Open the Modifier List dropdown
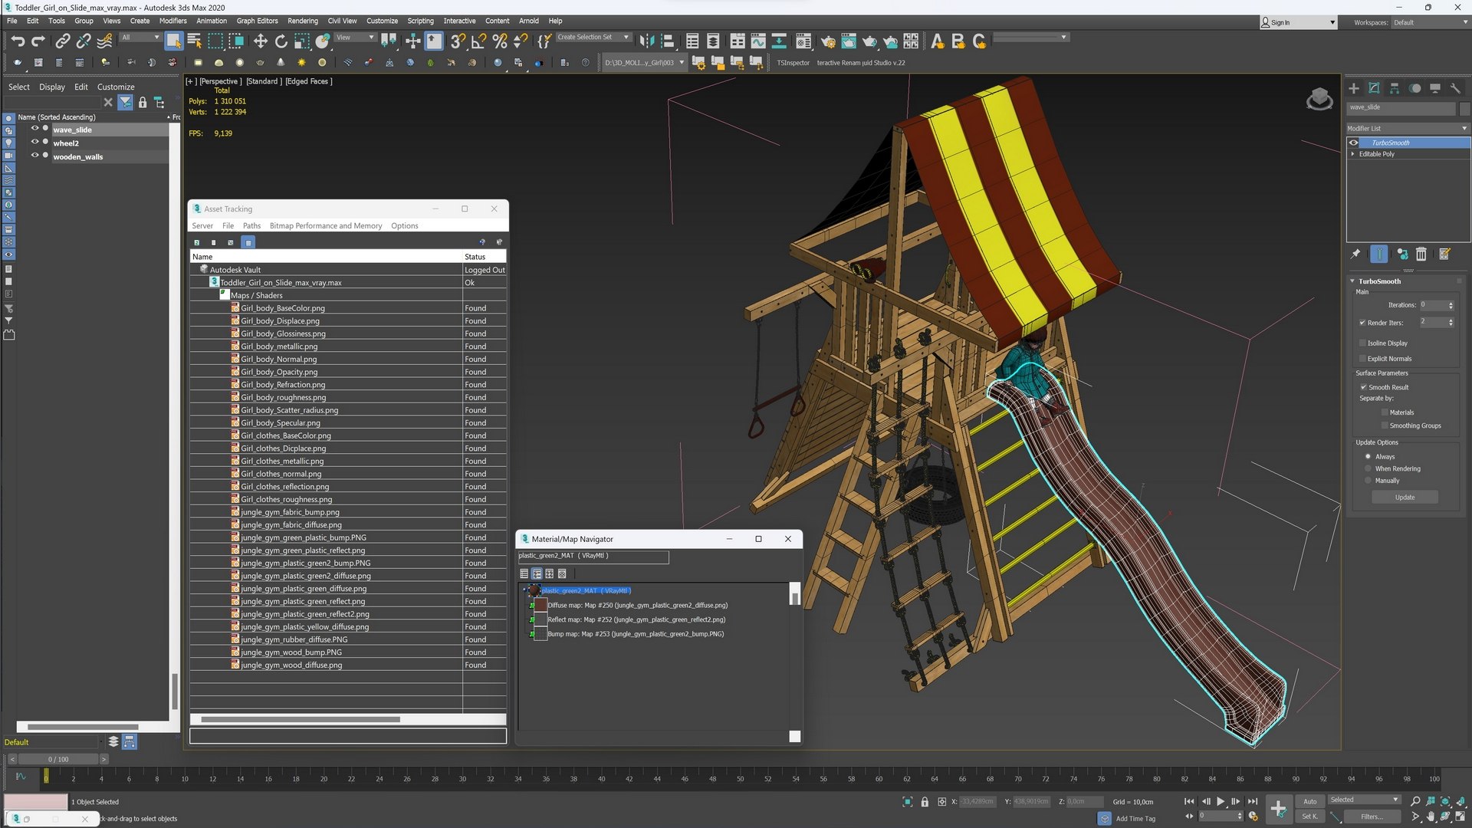Screen dimensions: 1472x828 click(x=1408, y=128)
